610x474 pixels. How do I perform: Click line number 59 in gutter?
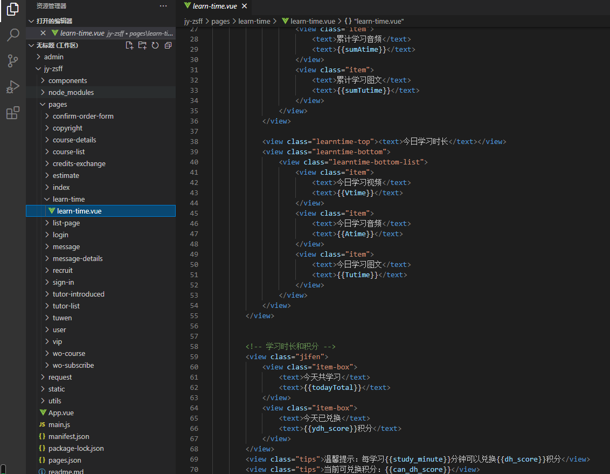[194, 357]
